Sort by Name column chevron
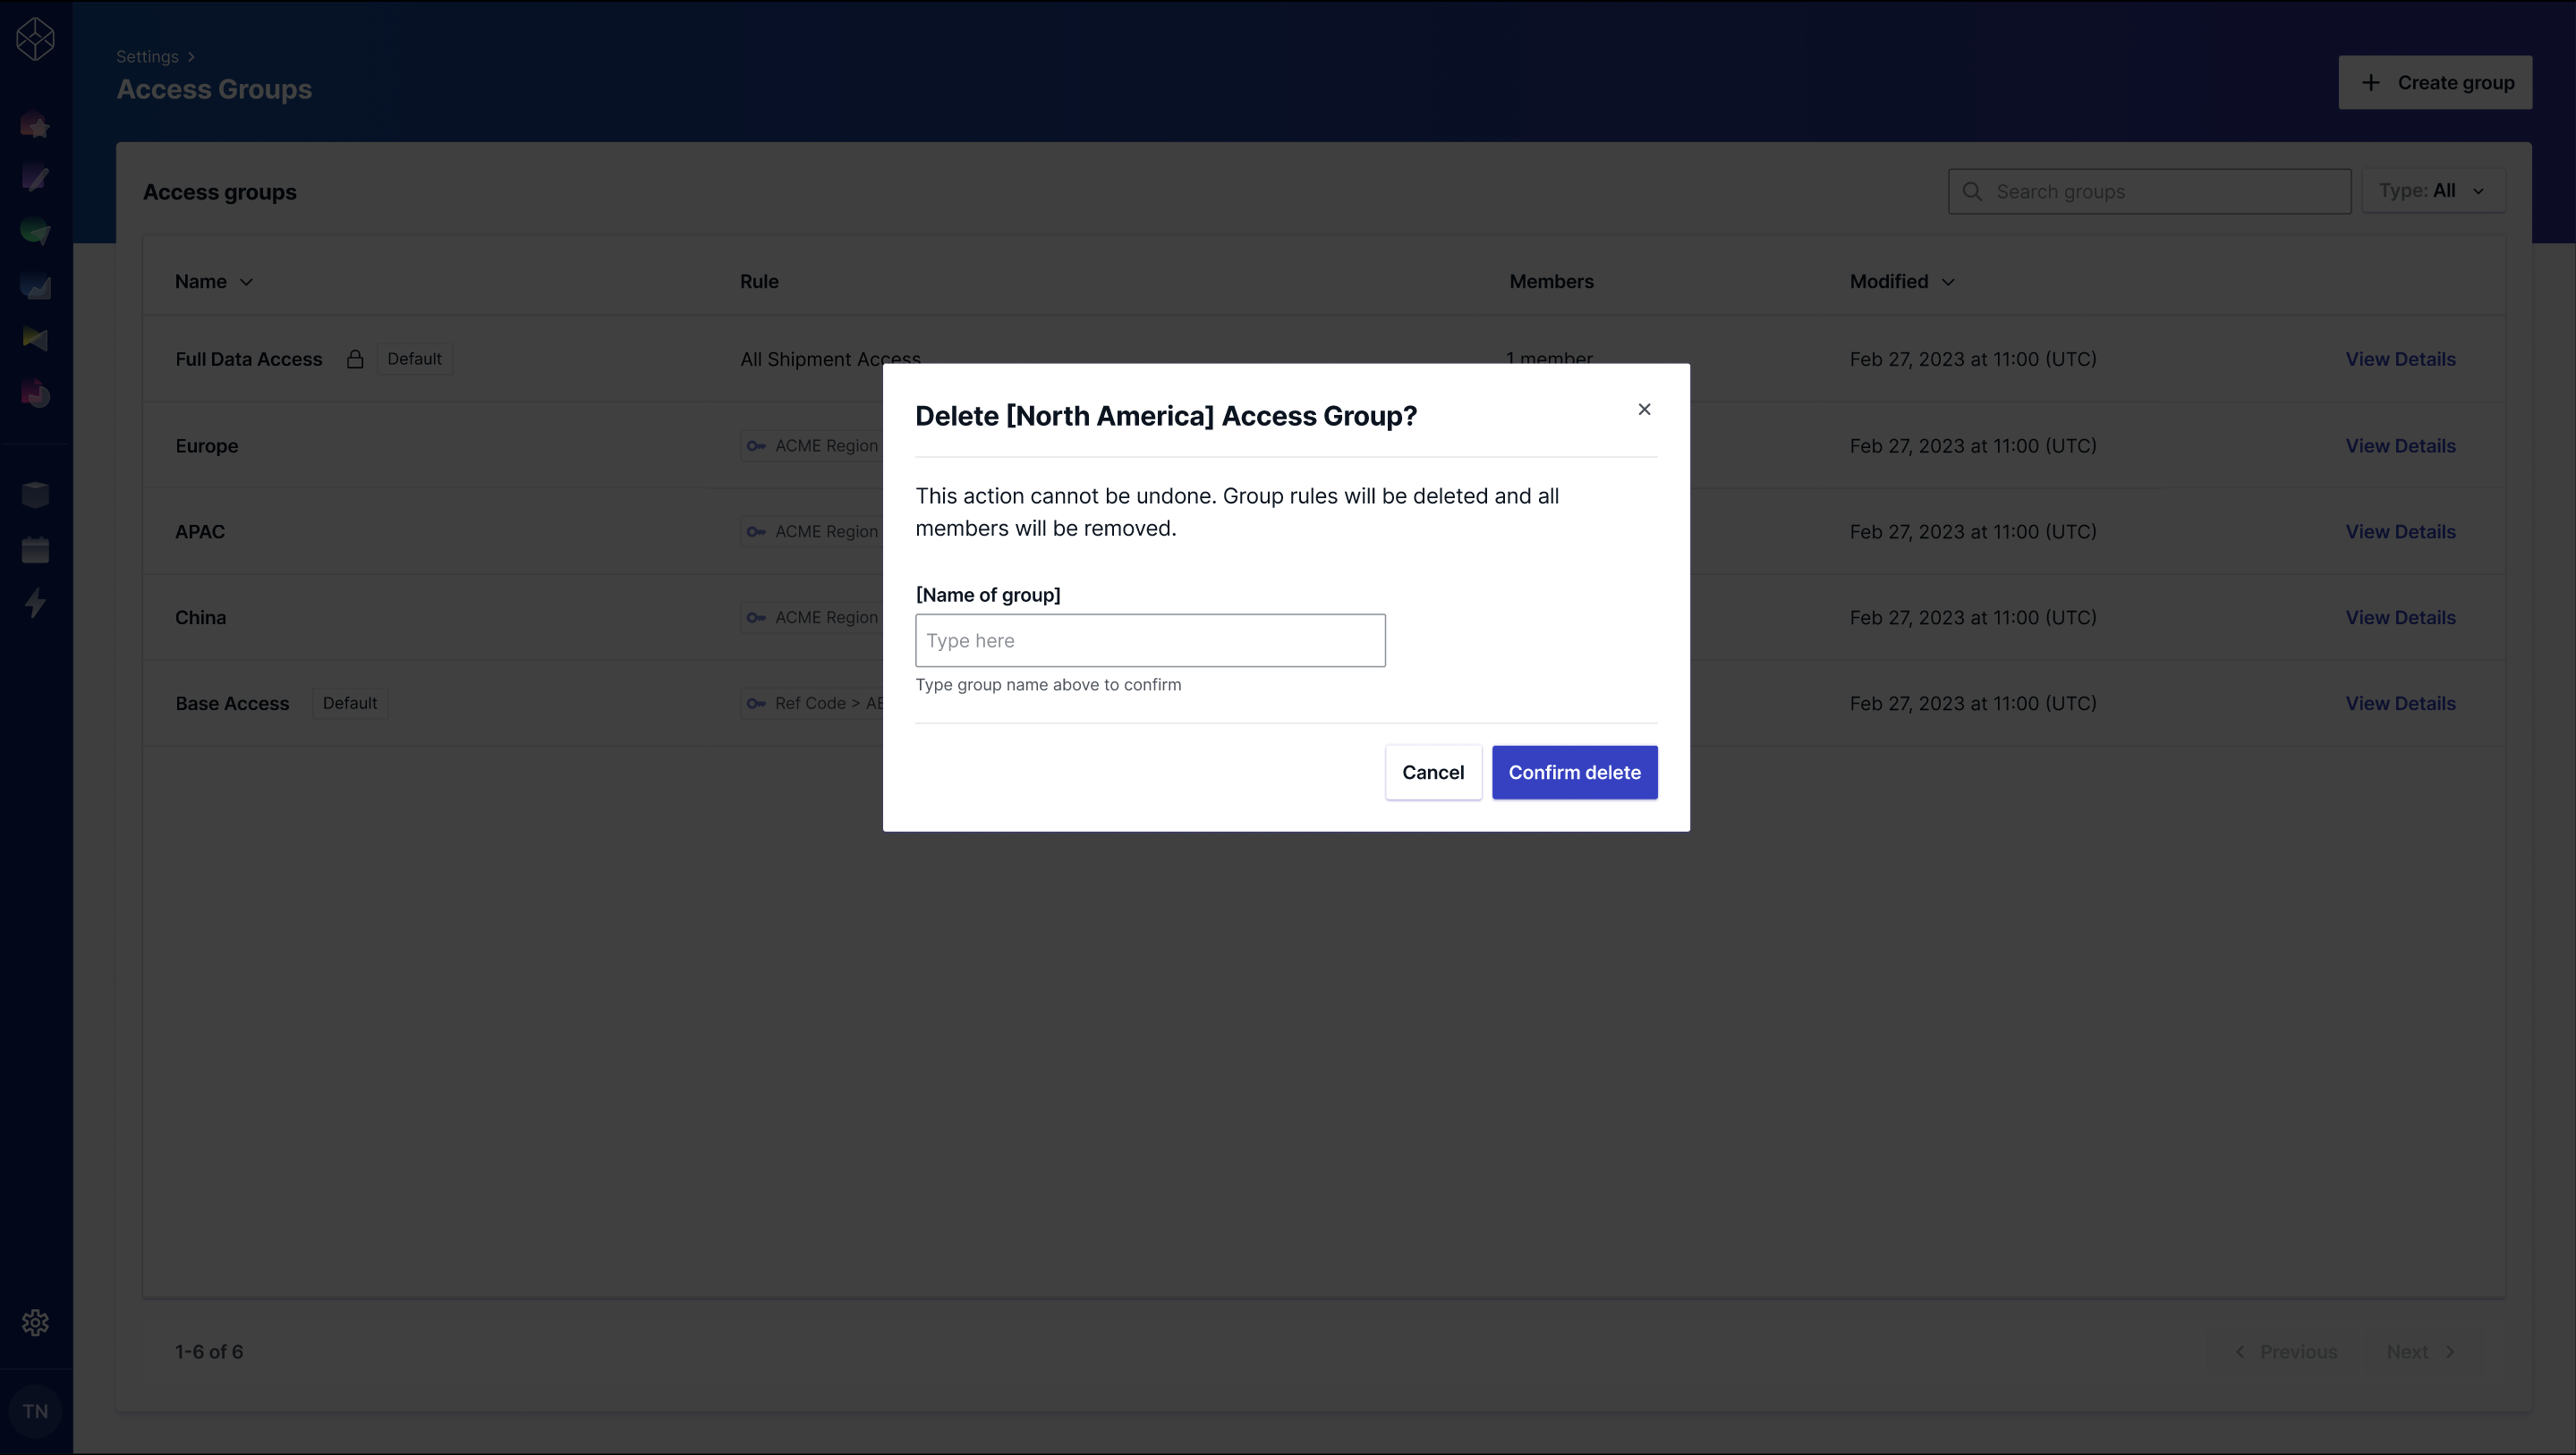This screenshot has width=2576, height=1455. [x=246, y=282]
